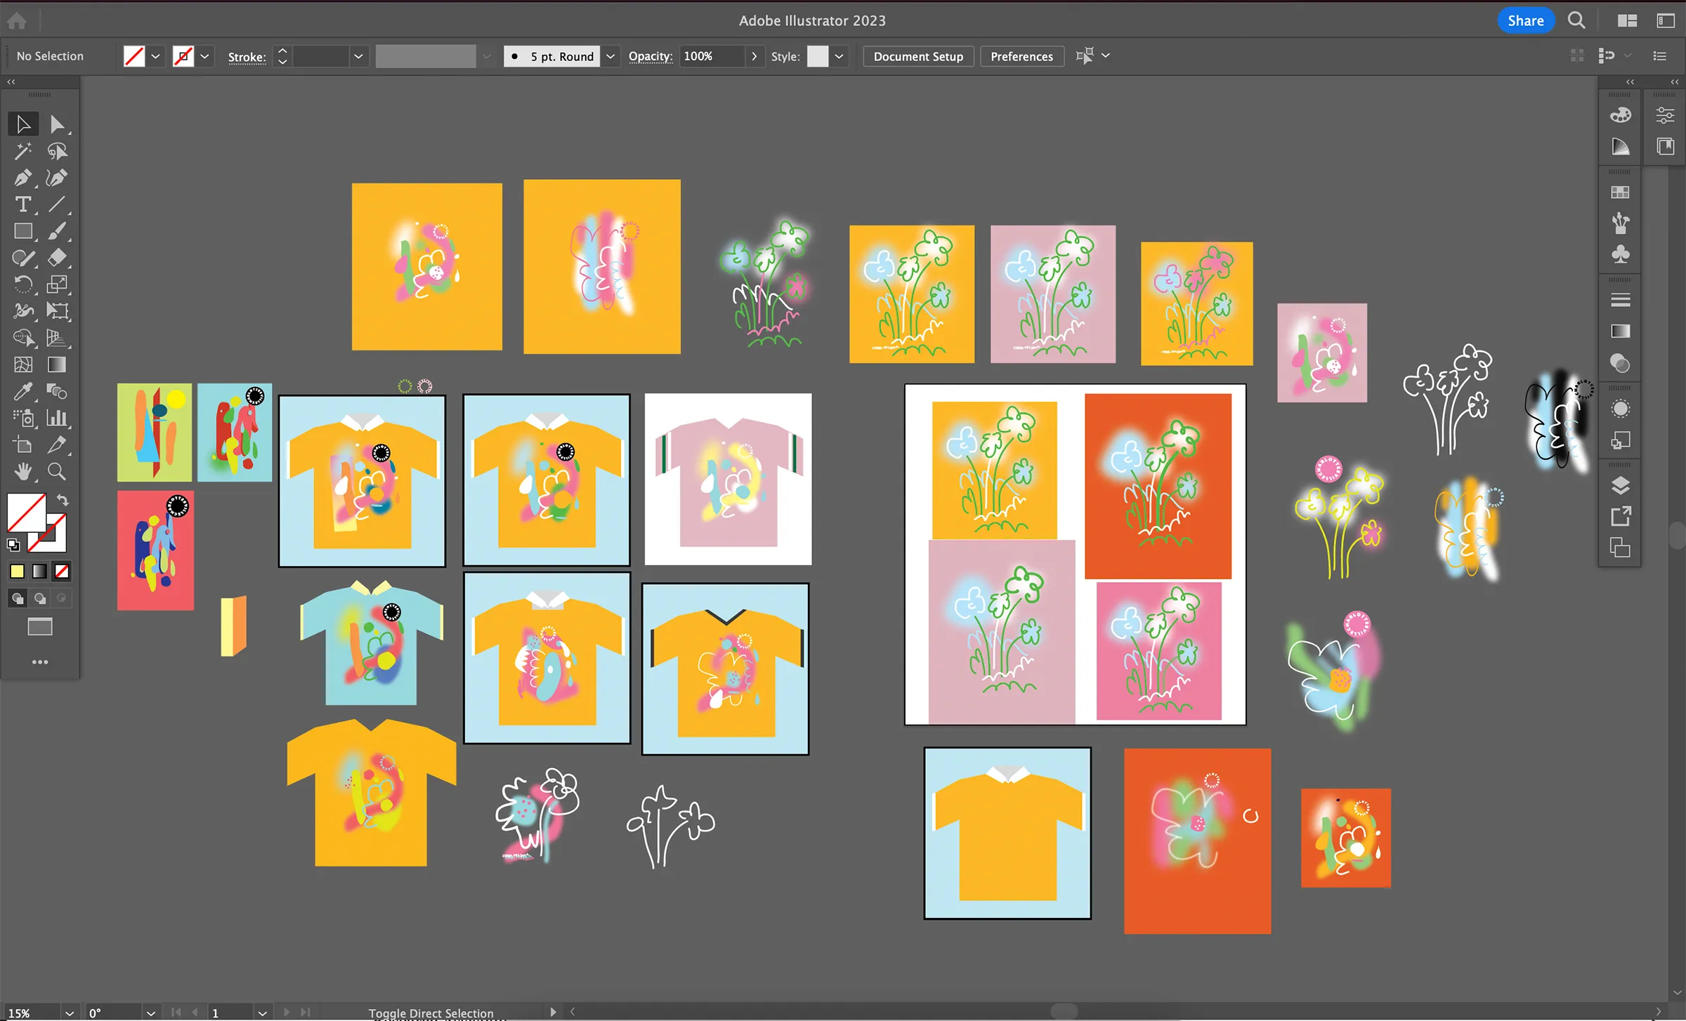Select the Scale tool

[57, 284]
